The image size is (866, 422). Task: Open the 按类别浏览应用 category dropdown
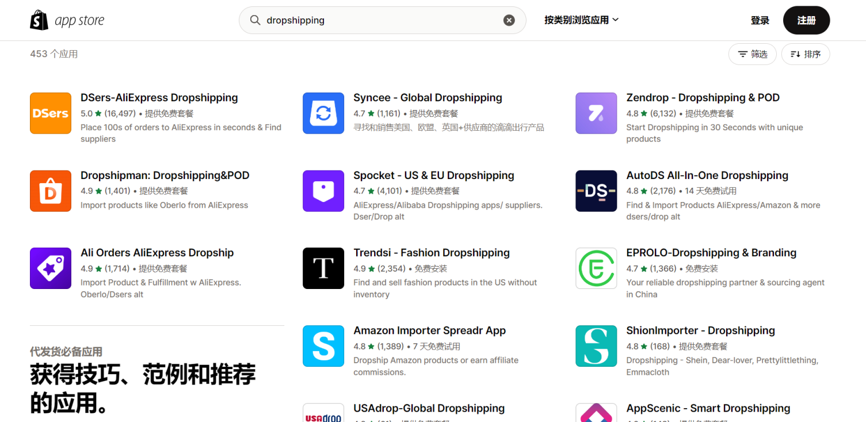pos(581,20)
